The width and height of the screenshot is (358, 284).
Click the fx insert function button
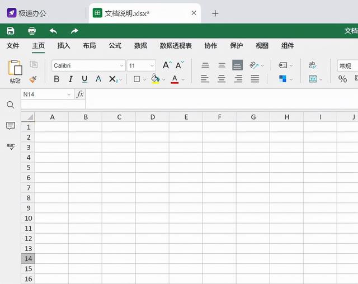click(x=80, y=94)
